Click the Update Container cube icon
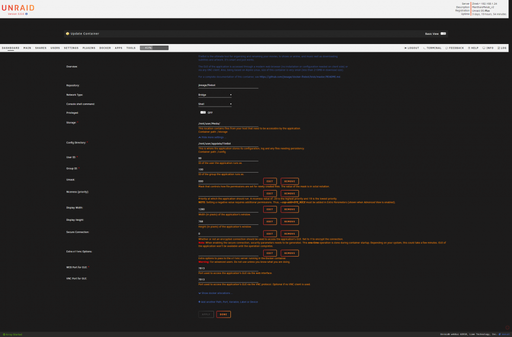512x337 pixels. (x=68, y=34)
